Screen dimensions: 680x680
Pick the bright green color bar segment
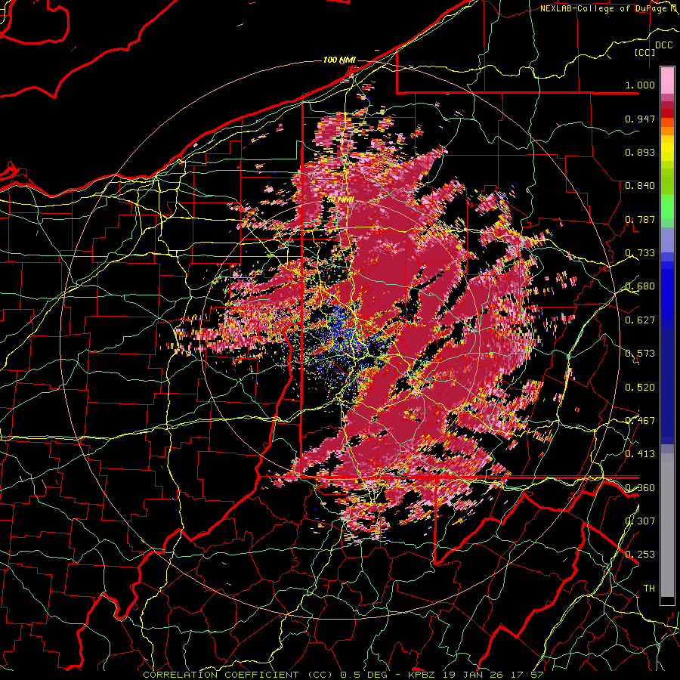[667, 206]
